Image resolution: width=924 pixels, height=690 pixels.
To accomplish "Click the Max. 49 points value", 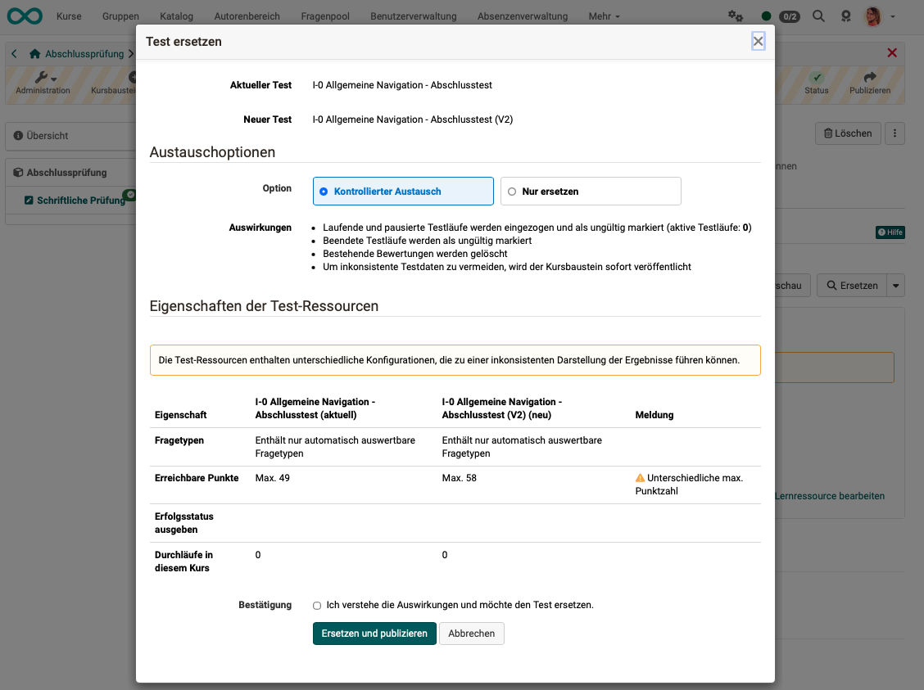I will [x=272, y=478].
